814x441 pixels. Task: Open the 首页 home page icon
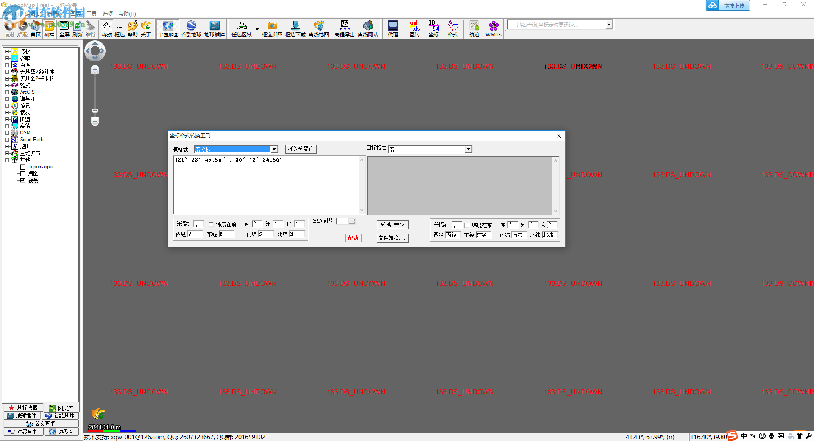36,29
